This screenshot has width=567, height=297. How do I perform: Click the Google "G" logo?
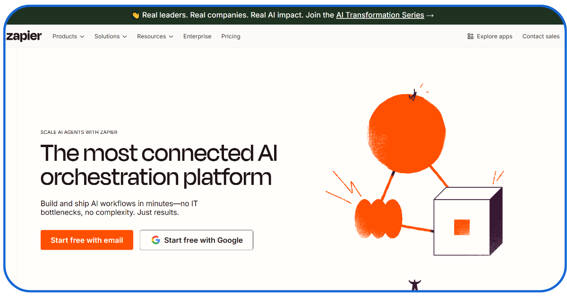(x=155, y=240)
